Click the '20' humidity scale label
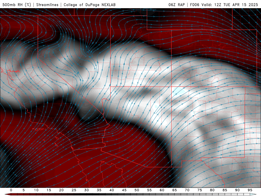This screenshot has width=261, height=196. (x=61, y=190)
